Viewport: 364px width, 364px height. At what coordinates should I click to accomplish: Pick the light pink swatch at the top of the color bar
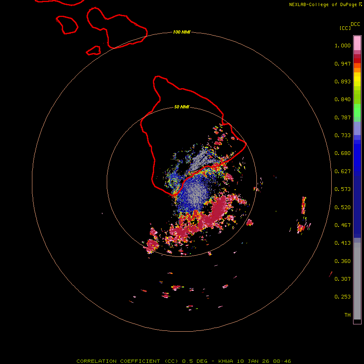(x=357, y=43)
